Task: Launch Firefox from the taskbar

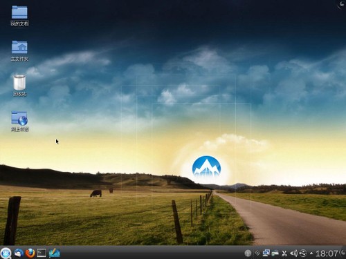Action: click(30, 253)
